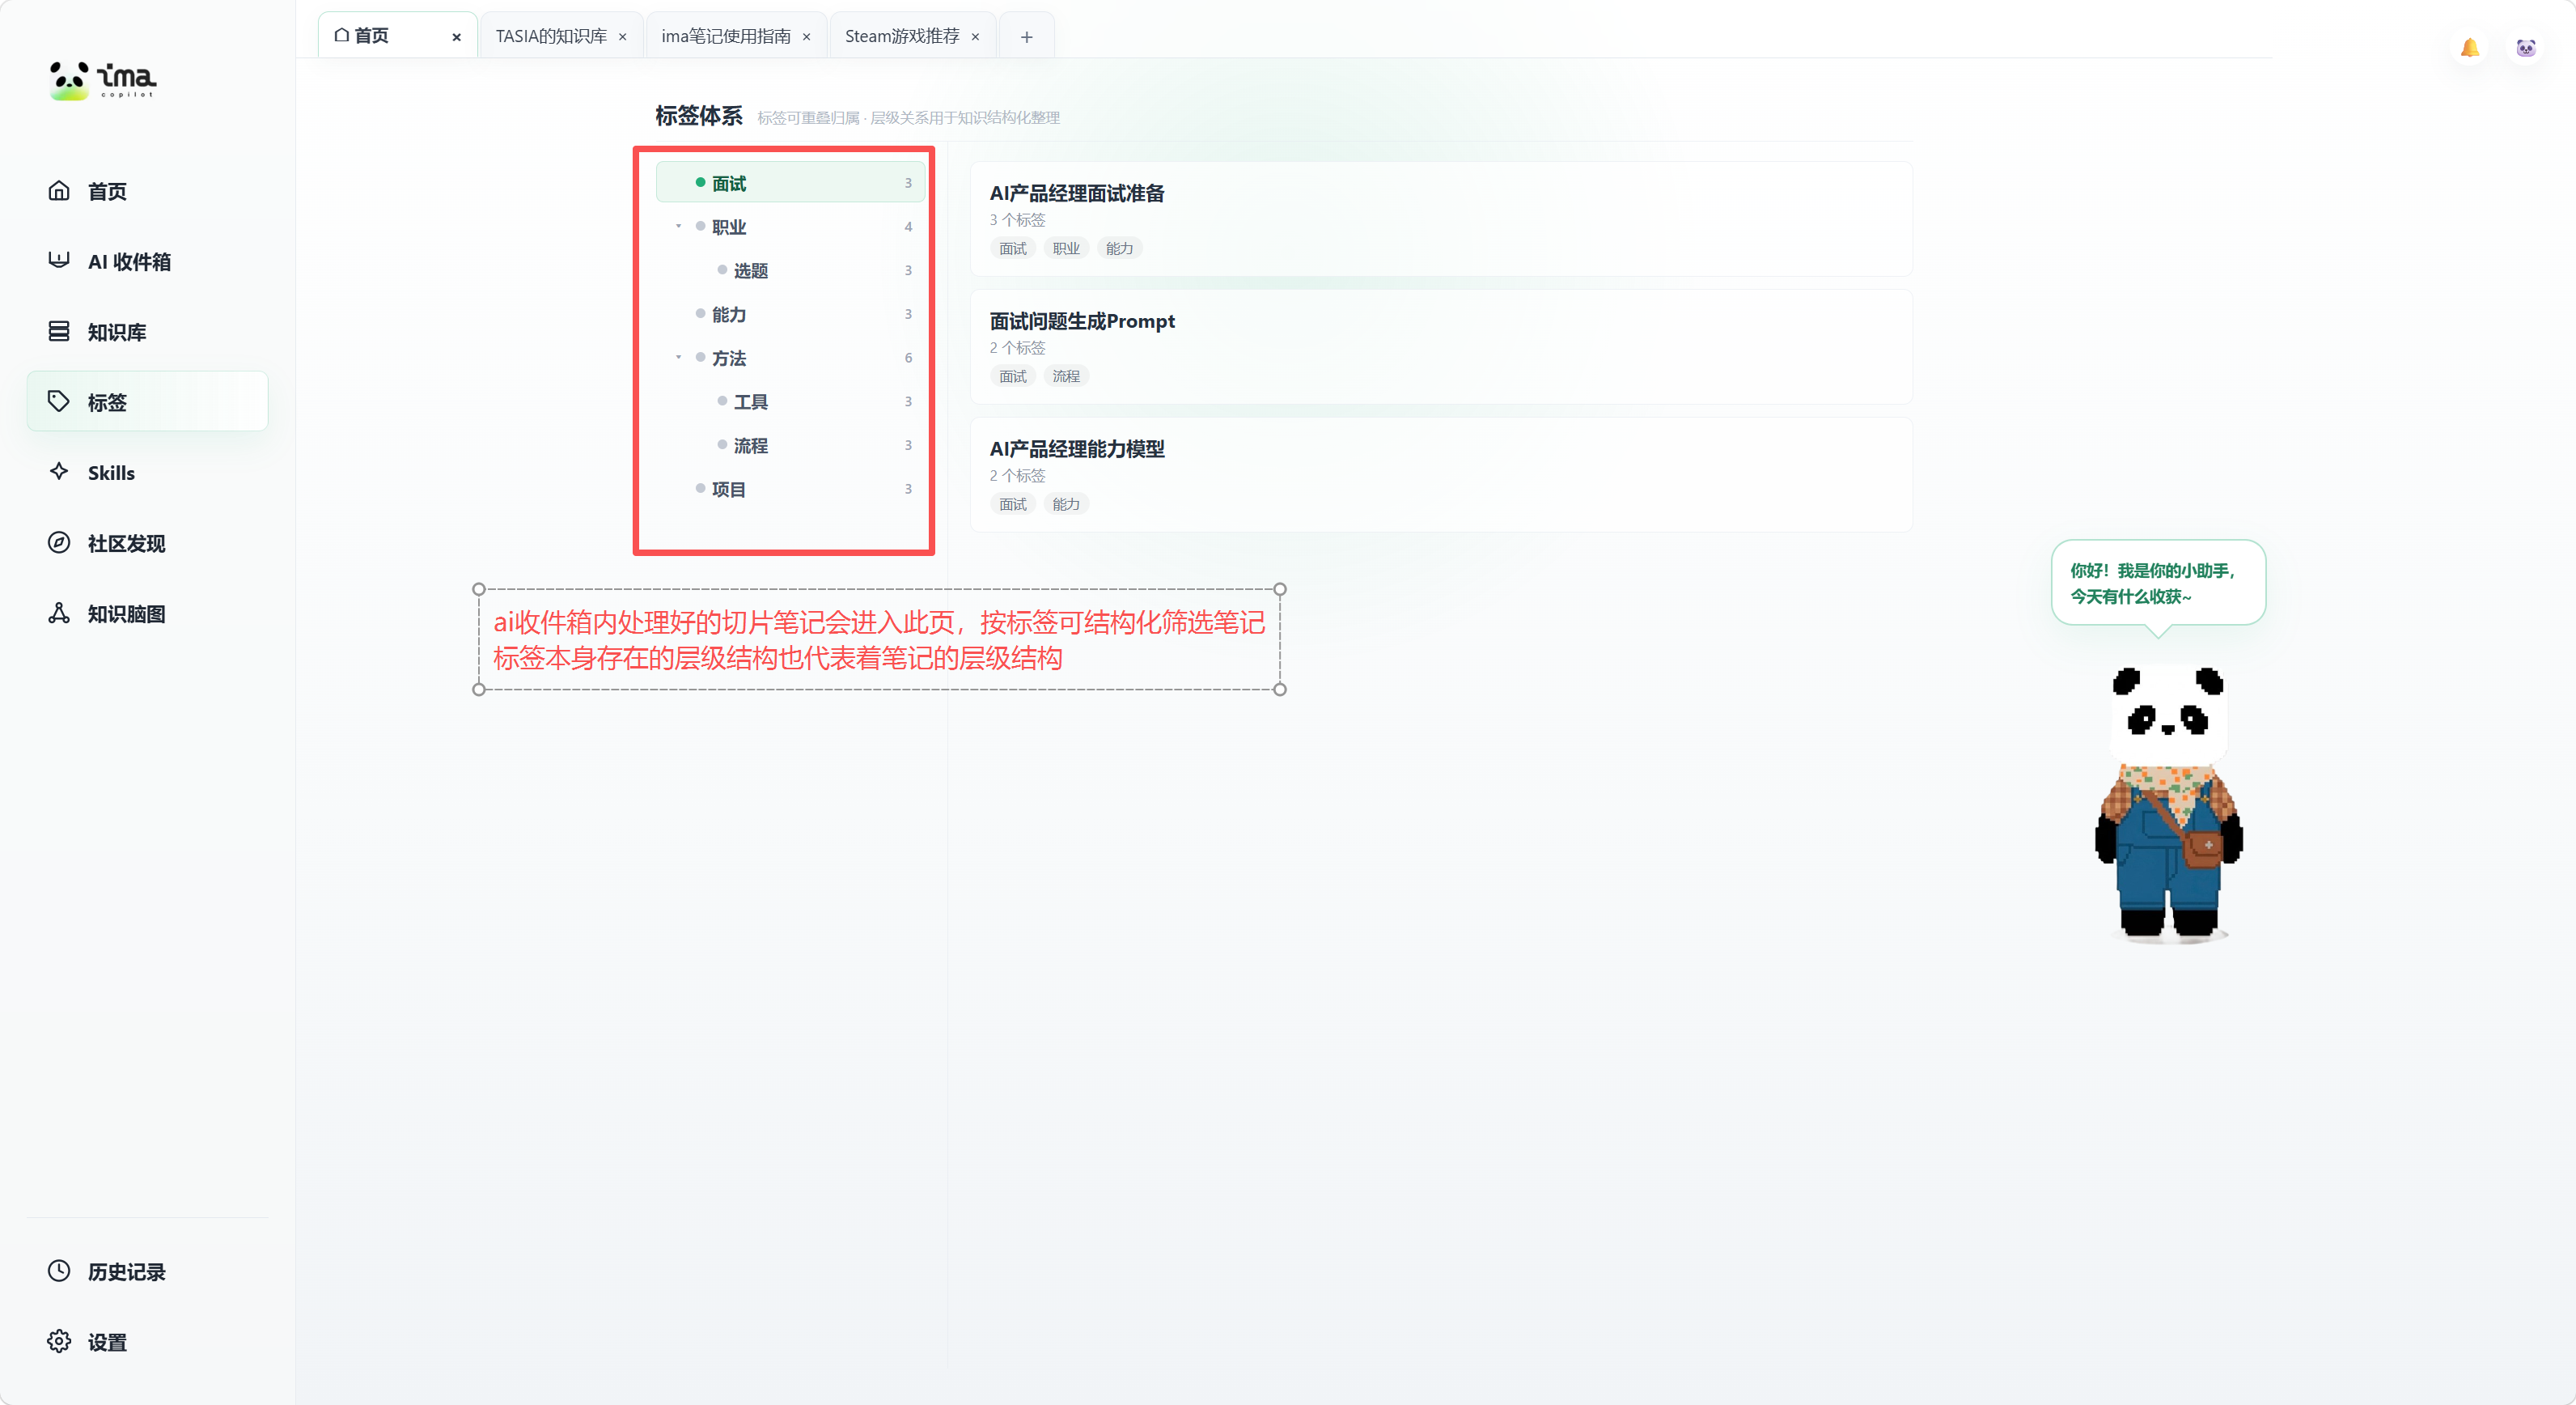2576x1405 pixels.
Task: Click the 3 个标签 count text
Action: click(1017, 220)
